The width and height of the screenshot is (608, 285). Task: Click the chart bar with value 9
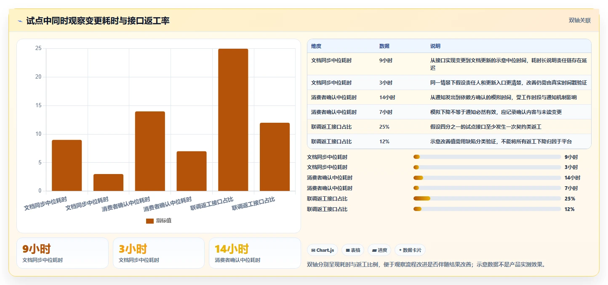pyautogui.click(x=67, y=165)
